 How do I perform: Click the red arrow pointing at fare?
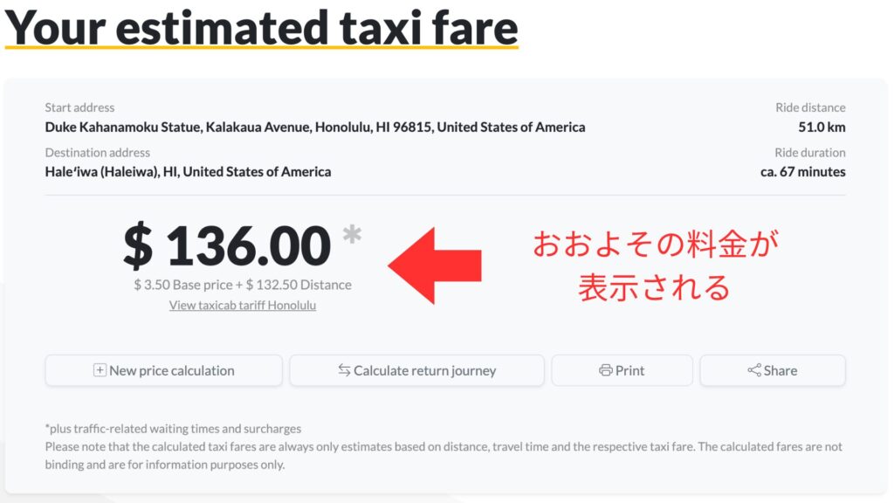[435, 265]
